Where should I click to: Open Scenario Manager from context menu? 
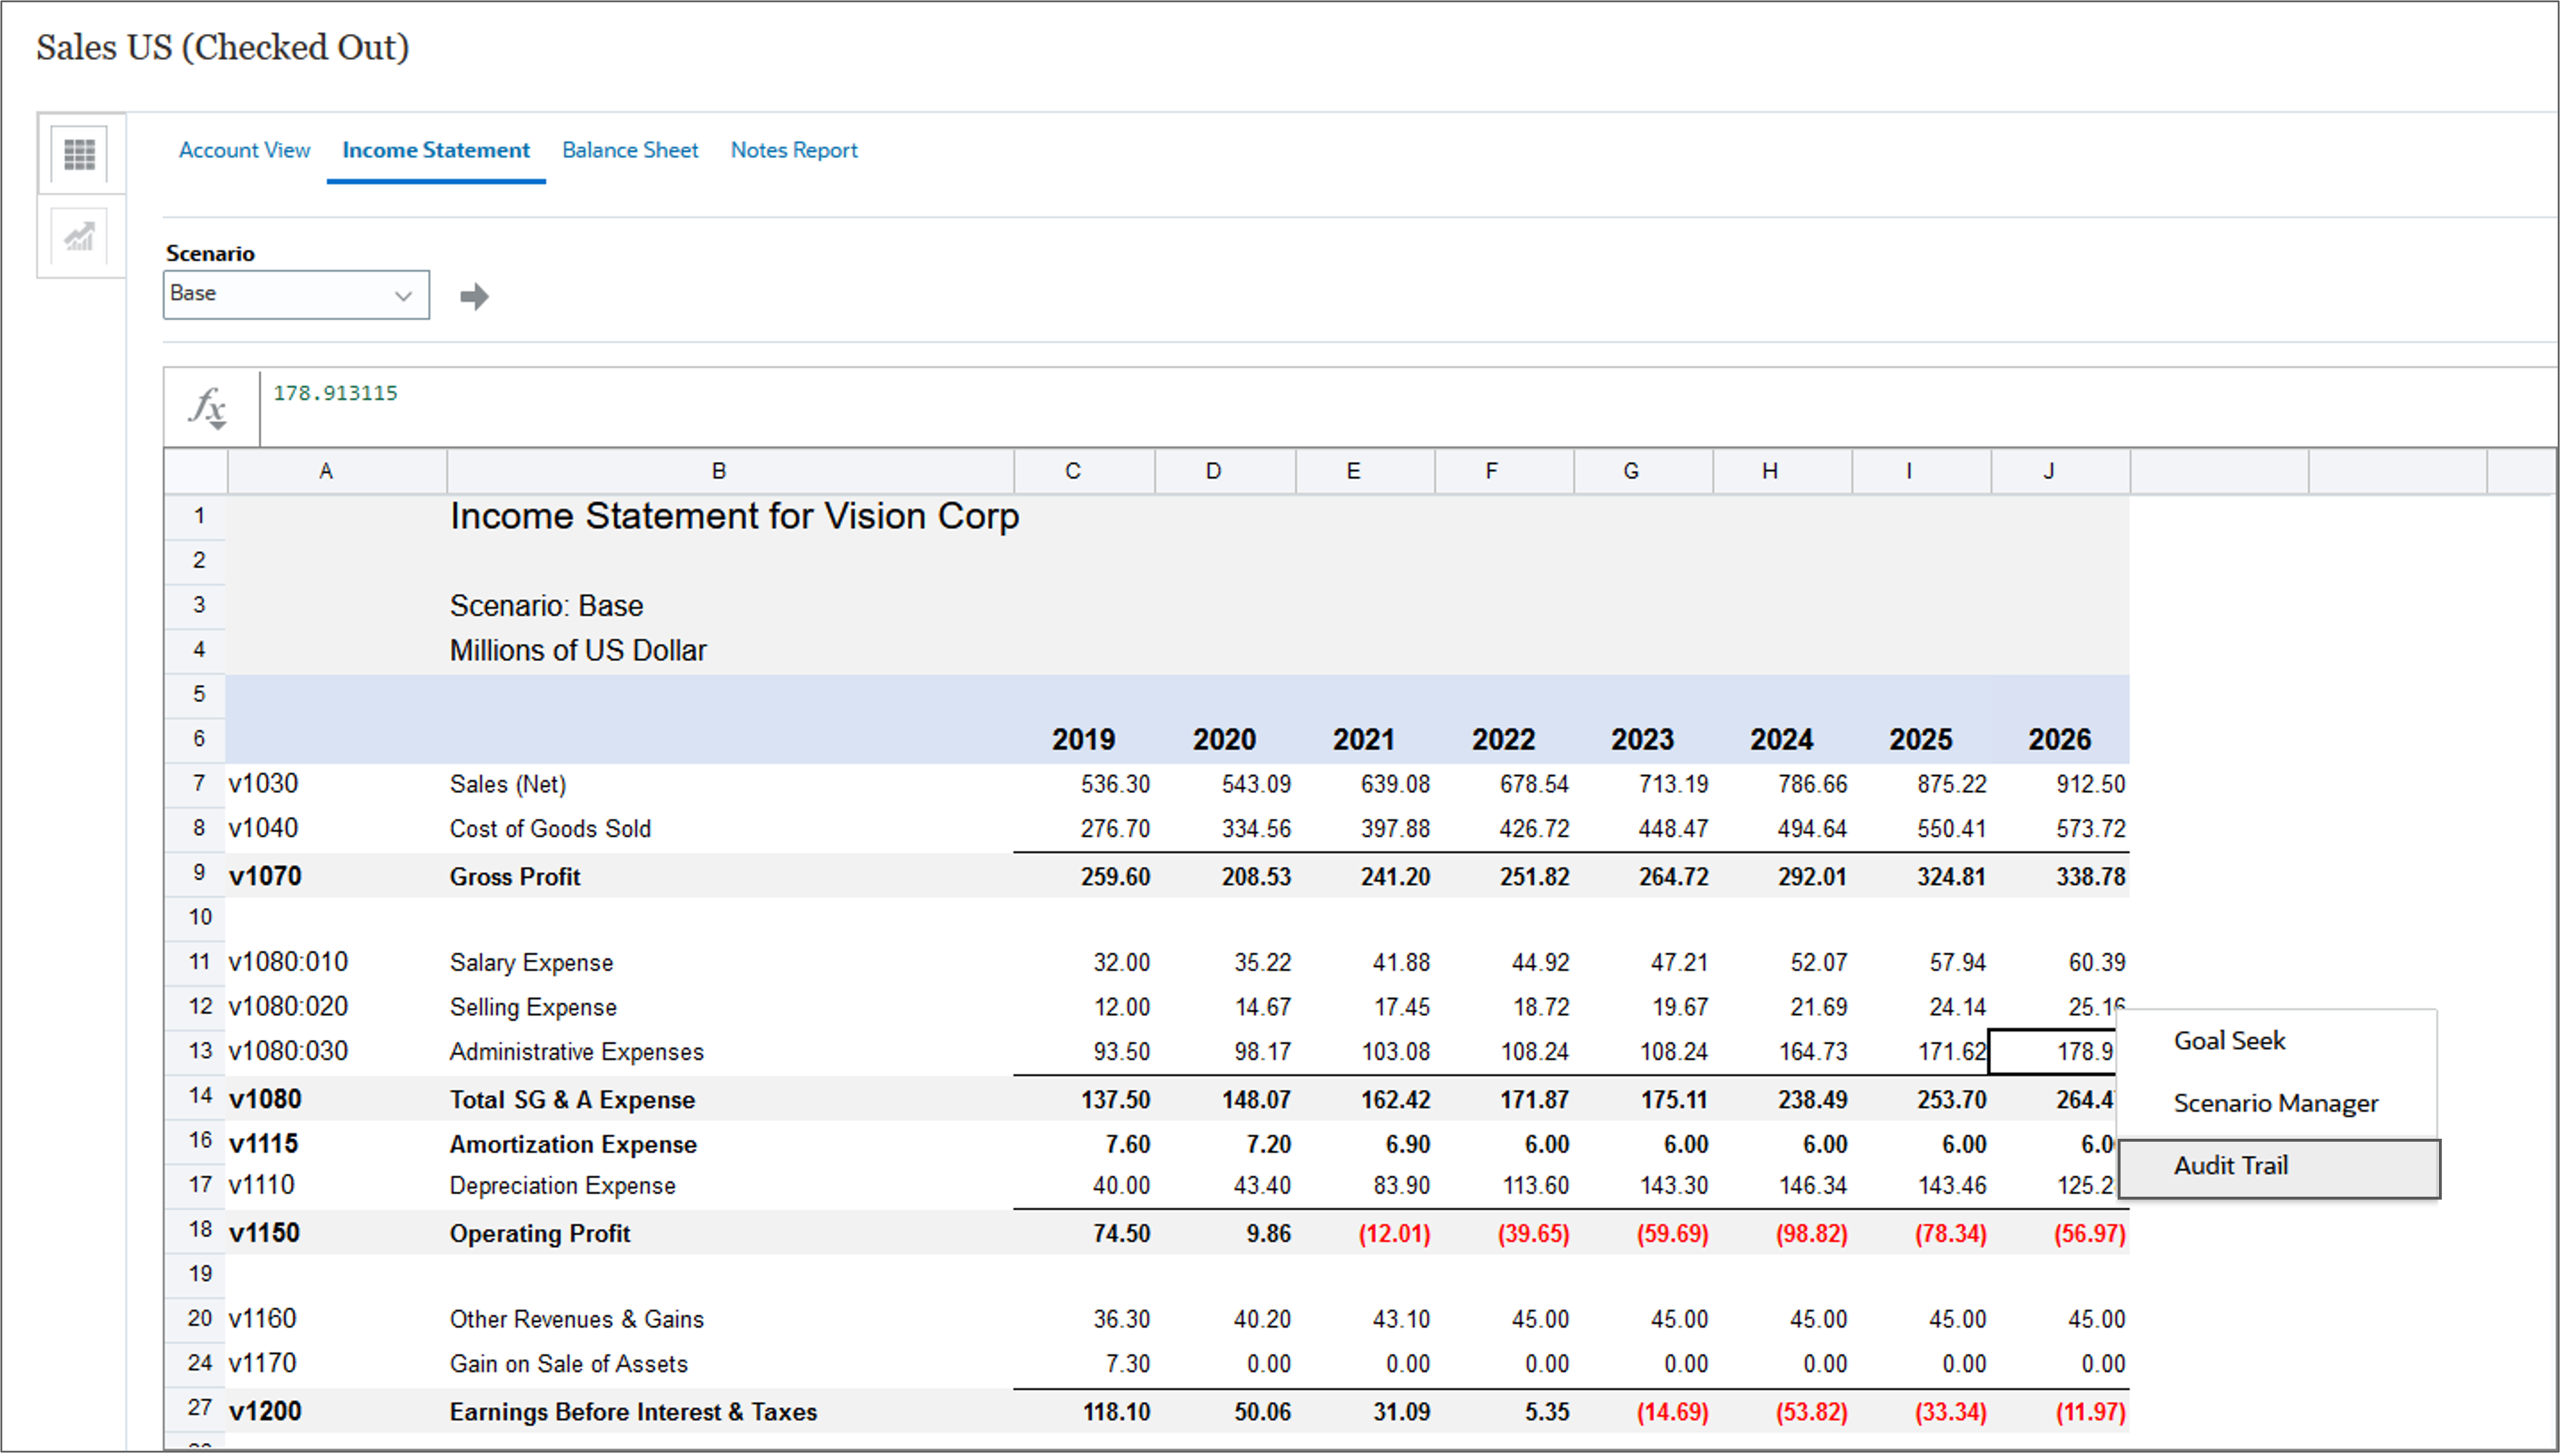[2274, 1102]
